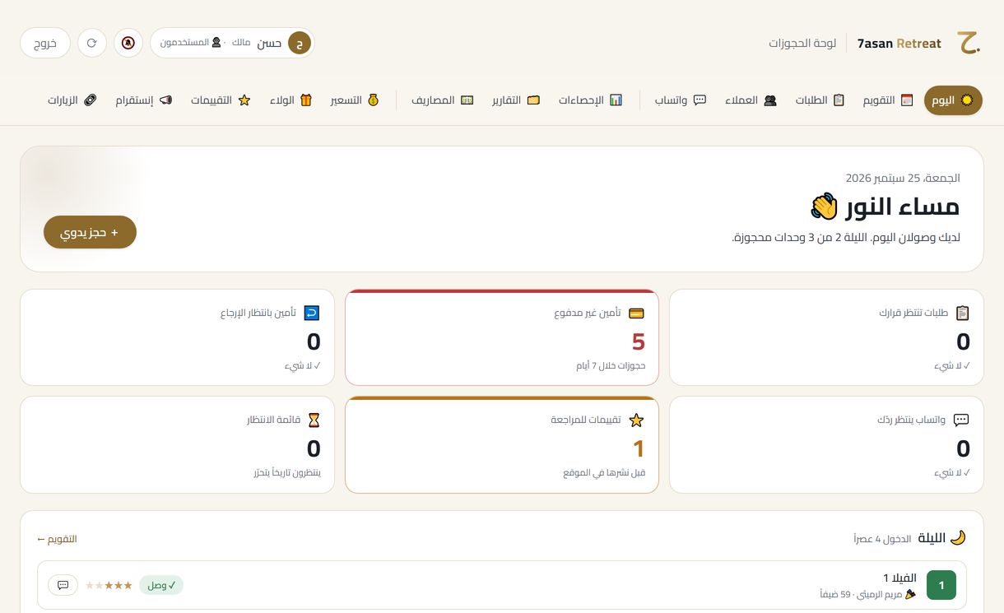The height and width of the screenshot is (613, 1004).
Task: Click the star icon on reviews card
Action: tap(636, 420)
